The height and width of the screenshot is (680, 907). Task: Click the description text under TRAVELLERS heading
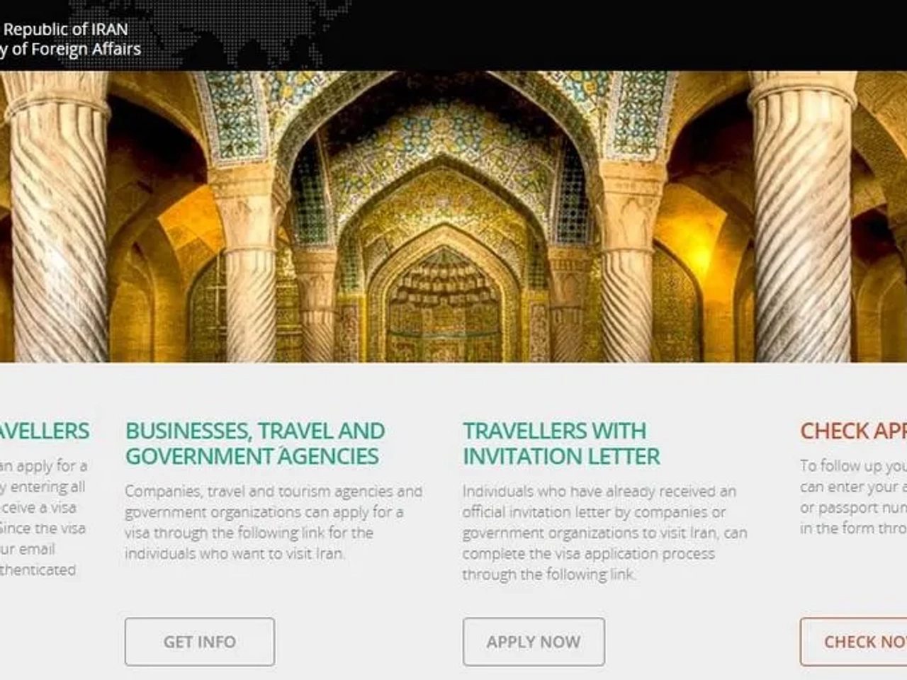pos(43,518)
